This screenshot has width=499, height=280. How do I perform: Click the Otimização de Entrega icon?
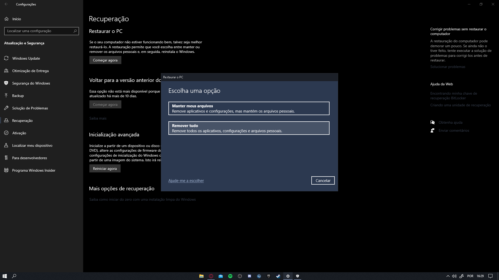point(6,71)
